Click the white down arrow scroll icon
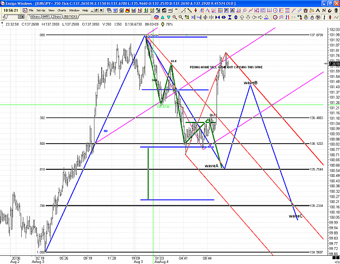The height and width of the screenshot is (264, 340). 248,17
